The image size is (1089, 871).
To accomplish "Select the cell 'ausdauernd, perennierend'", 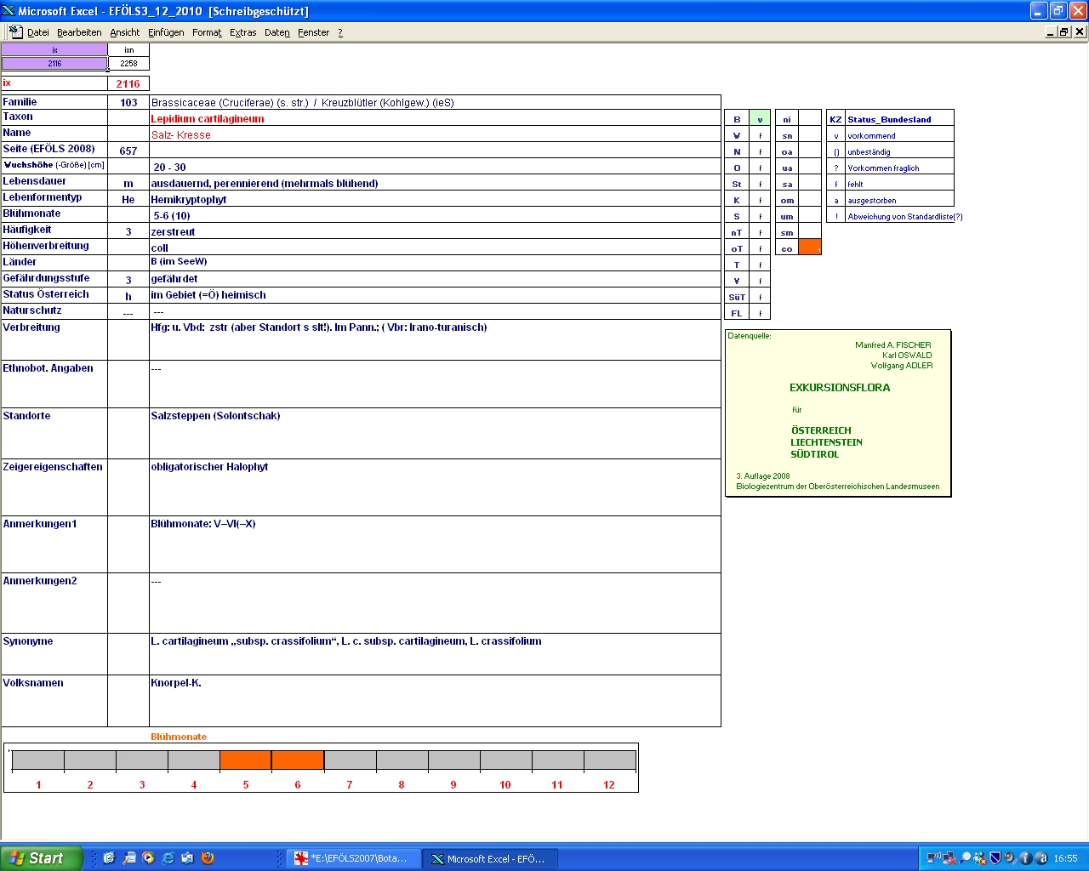I will tap(435, 183).
